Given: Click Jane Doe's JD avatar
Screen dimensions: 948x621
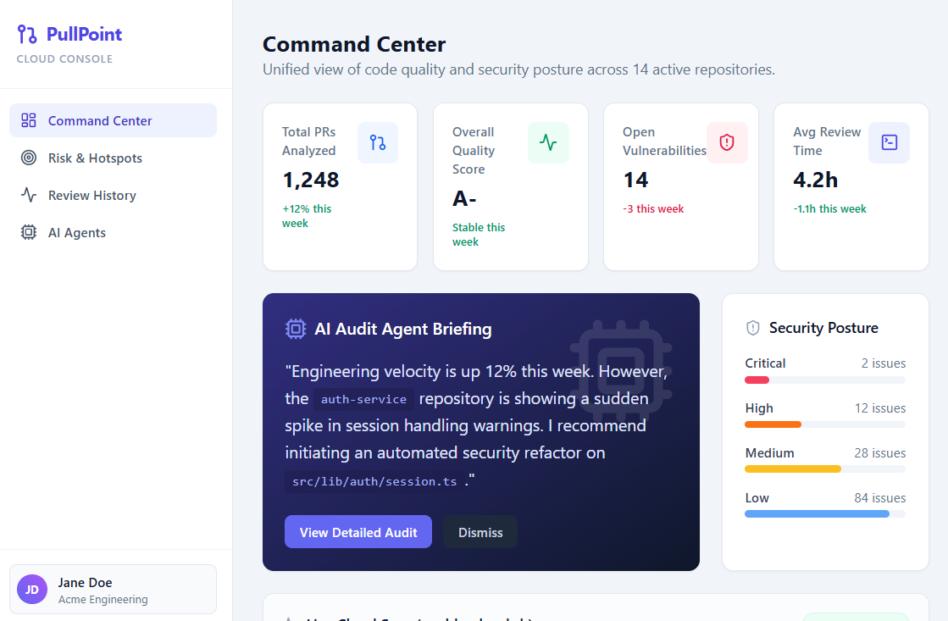Looking at the screenshot, I should pos(31,589).
